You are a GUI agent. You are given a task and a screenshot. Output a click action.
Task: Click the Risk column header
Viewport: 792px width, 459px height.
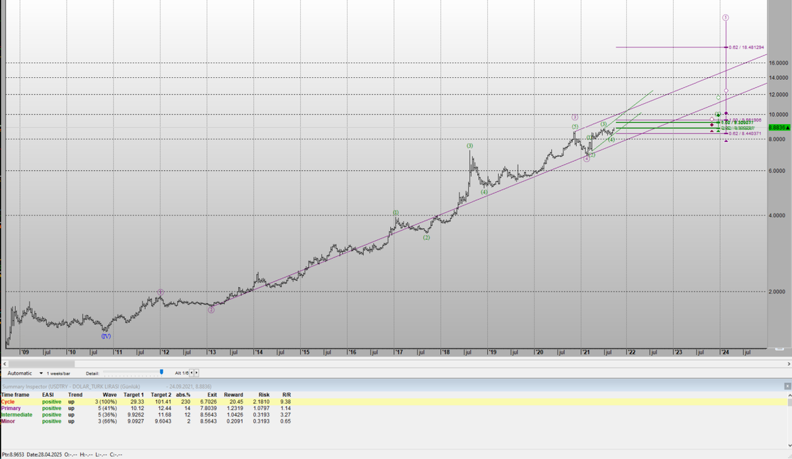click(x=264, y=394)
